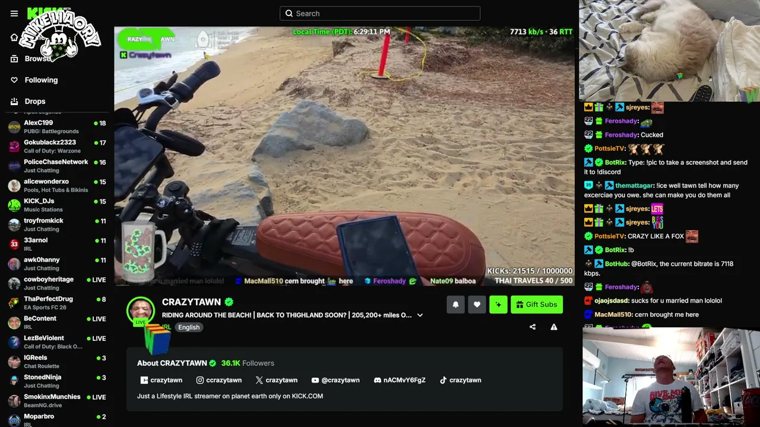The height and width of the screenshot is (427, 760).
Task: Click the magnifier icon in search bar
Action: pos(289,14)
